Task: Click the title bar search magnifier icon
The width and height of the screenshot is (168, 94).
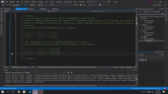Action: tap(109, 2)
